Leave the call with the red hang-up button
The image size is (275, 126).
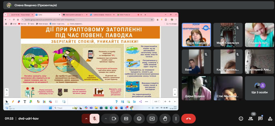[x=188, y=119]
